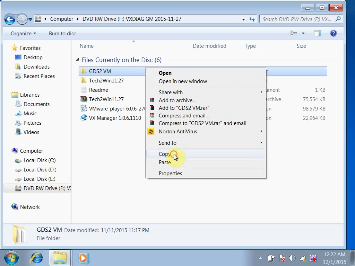Image resolution: width=355 pixels, height=266 pixels.
Task: Collapse Files Currently on the Disc group
Action: [x=77, y=60]
